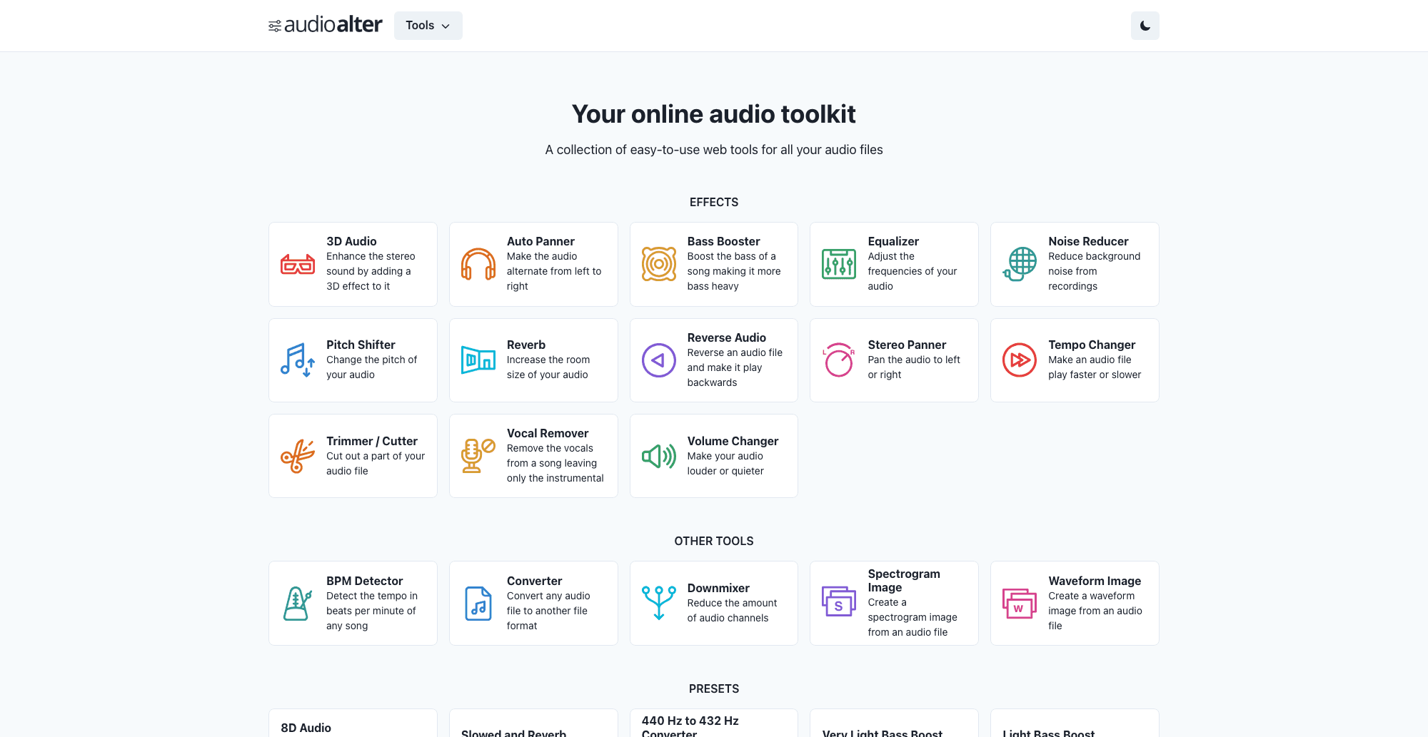Open the 3D Audio tool title

pyautogui.click(x=351, y=241)
